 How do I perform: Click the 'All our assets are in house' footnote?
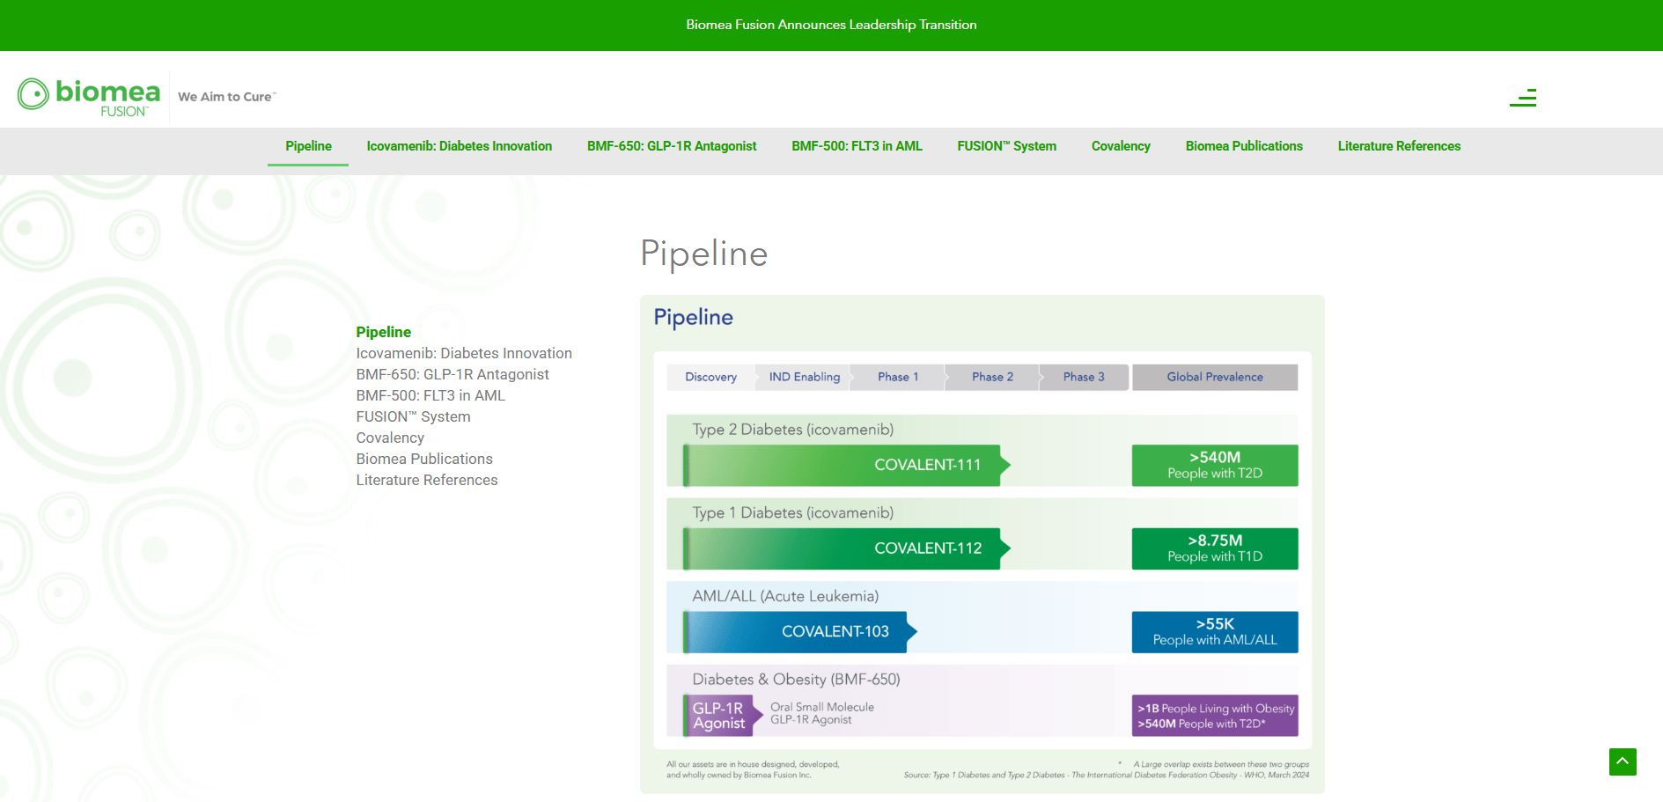point(753,770)
